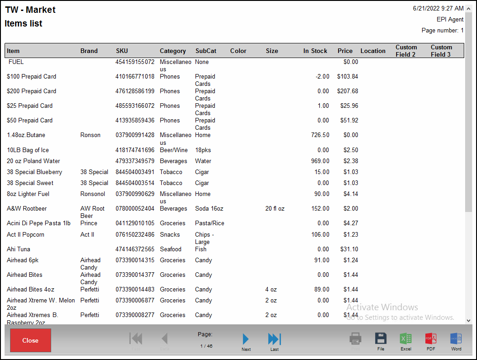Select the $25 Prepaid Card item
Image resolution: width=477 pixels, height=360 pixels.
pos(30,106)
